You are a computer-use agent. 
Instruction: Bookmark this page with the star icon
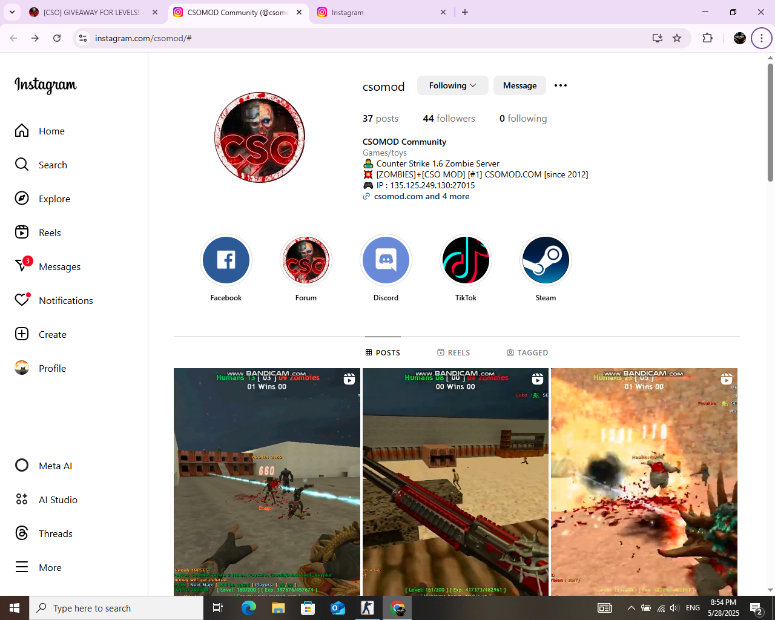[x=677, y=38]
